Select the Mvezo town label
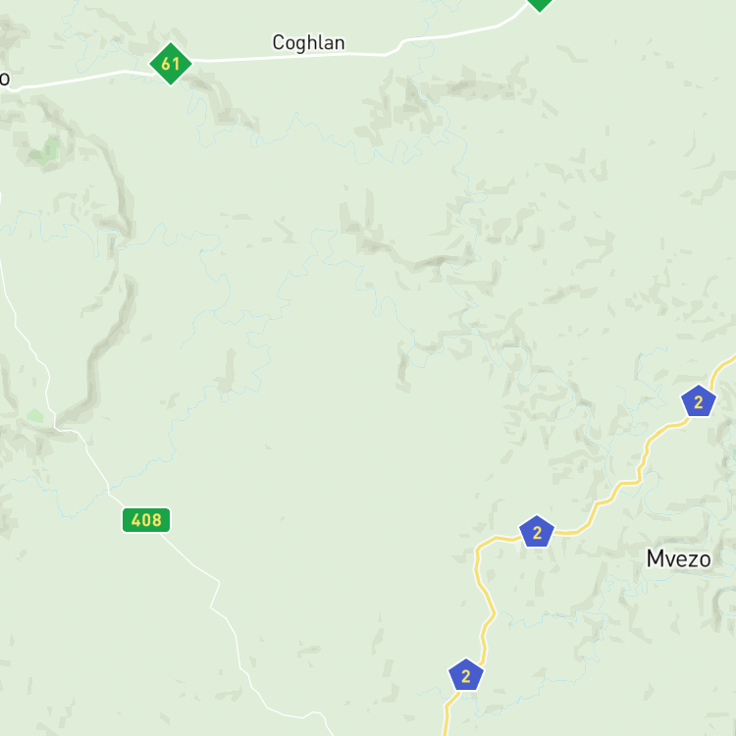This screenshot has width=736, height=736. [x=678, y=559]
